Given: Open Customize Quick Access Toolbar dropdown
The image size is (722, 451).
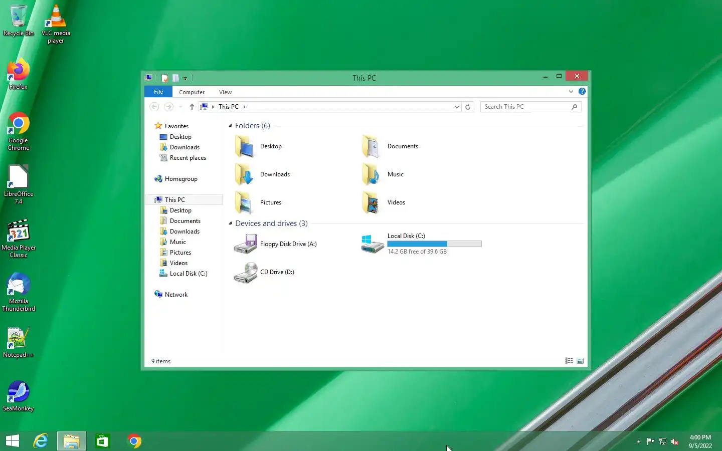Looking at the screenshot, I should point(185,78).
